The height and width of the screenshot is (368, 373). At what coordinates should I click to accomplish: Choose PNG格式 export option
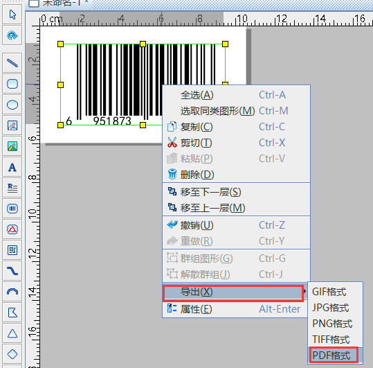coord(332,324)
